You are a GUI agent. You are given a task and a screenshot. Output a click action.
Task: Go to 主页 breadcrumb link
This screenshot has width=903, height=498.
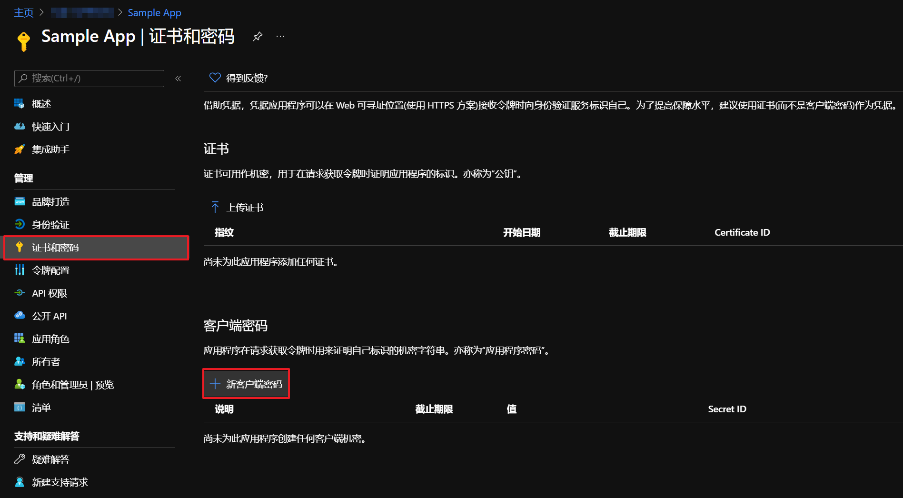click(x=24, y=13)
